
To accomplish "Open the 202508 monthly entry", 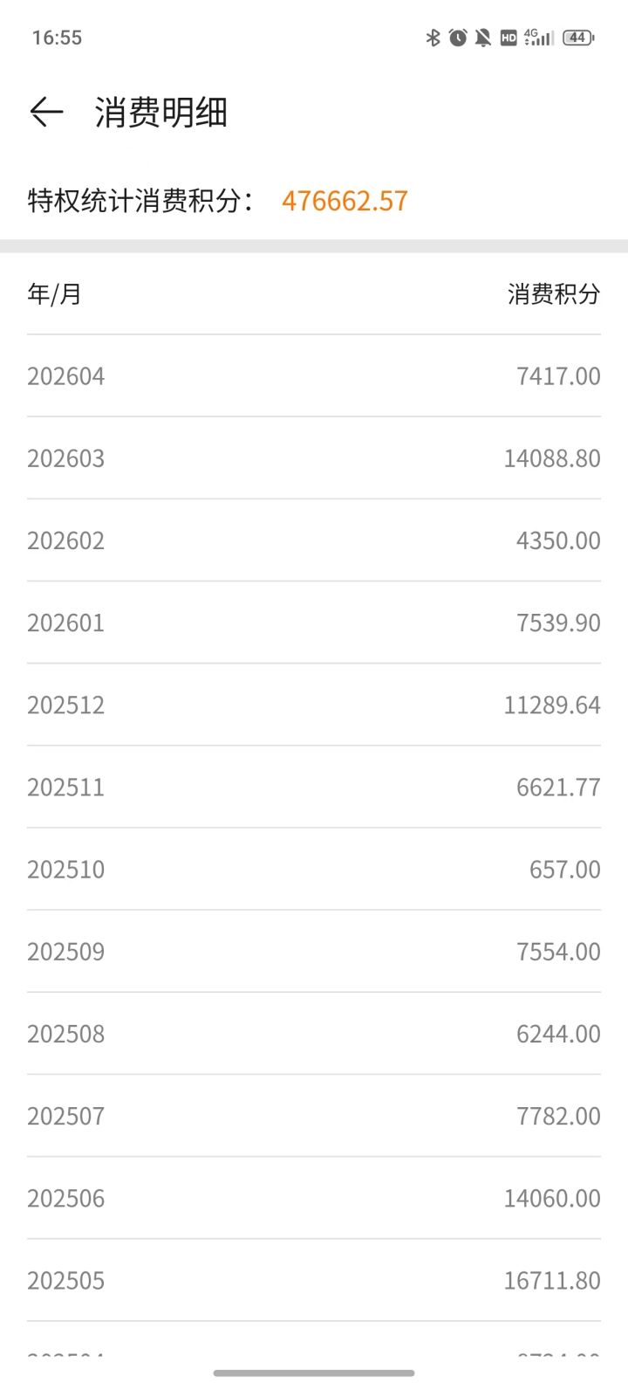I will coord(314,1034).
